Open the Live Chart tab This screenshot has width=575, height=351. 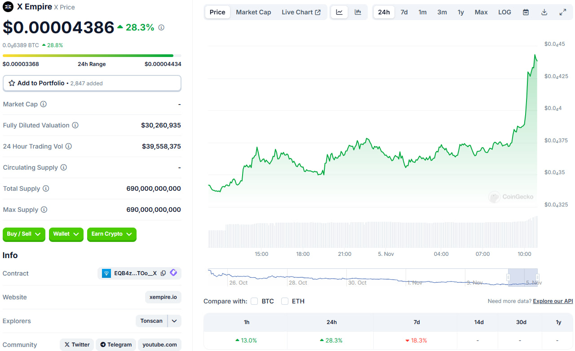click(301, 12)
